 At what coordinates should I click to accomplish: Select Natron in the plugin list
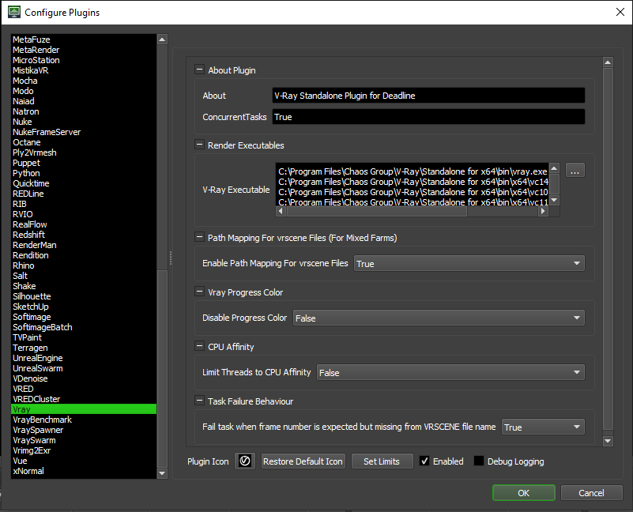tap(84, 111)
